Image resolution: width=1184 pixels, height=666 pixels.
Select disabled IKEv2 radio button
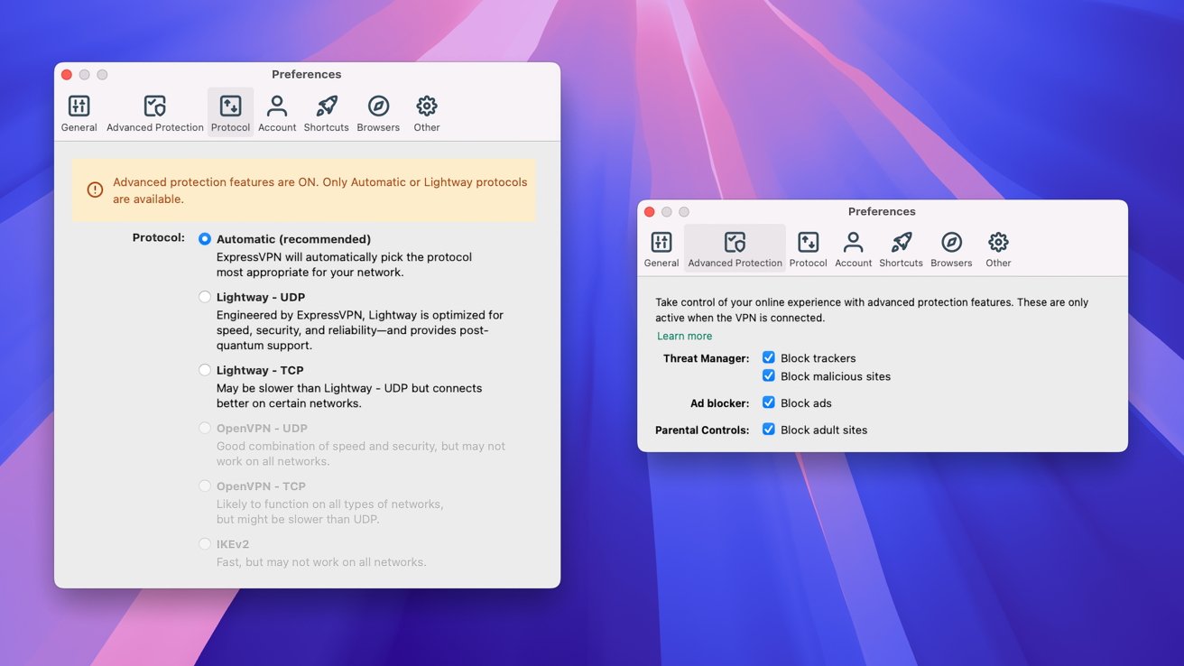[205, 544]
